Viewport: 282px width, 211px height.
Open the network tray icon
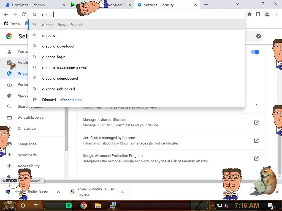coord(219,206)
